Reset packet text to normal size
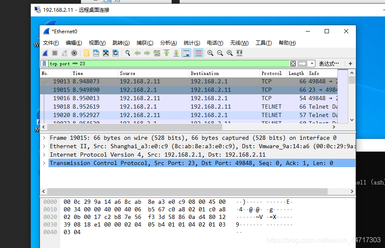Image resolution: width=385 pixels, height=248 pixels. click(230, 53)
